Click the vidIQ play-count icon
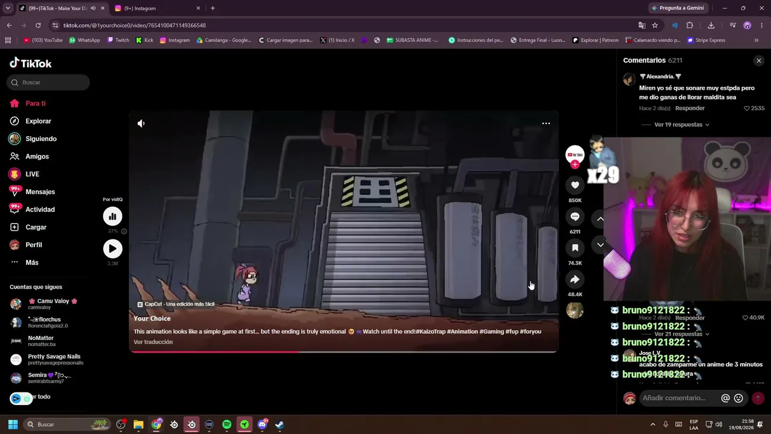 coord(113,248)
